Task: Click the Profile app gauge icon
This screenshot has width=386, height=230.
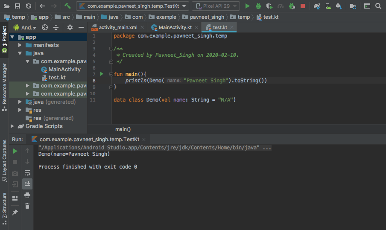Action: click(281, 6)
